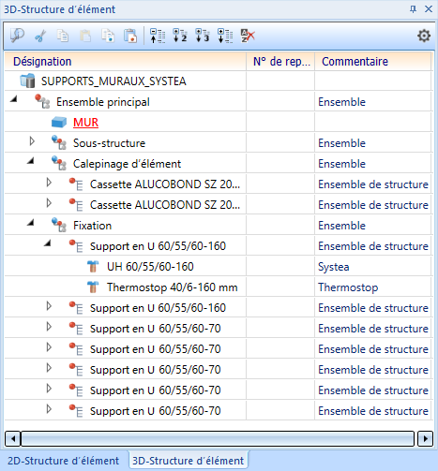Click the remove sorting A-Z icon
This screenshot has width=438, height=471.
[x=248, y=36]
